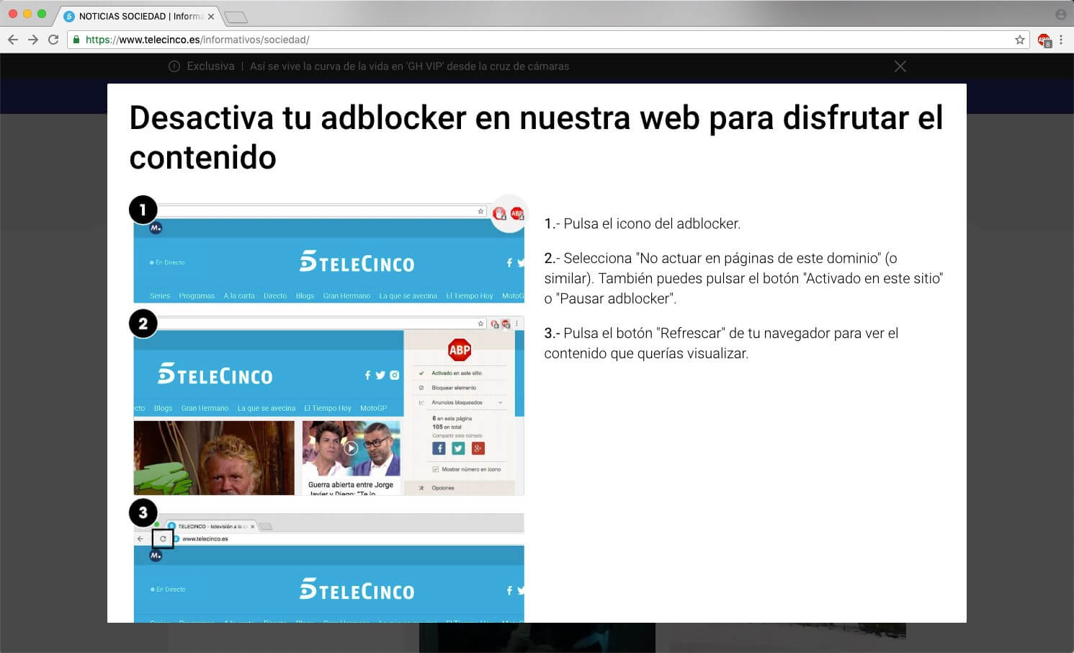Open the 'Así se vive la curva' headline

click(409, 66)
